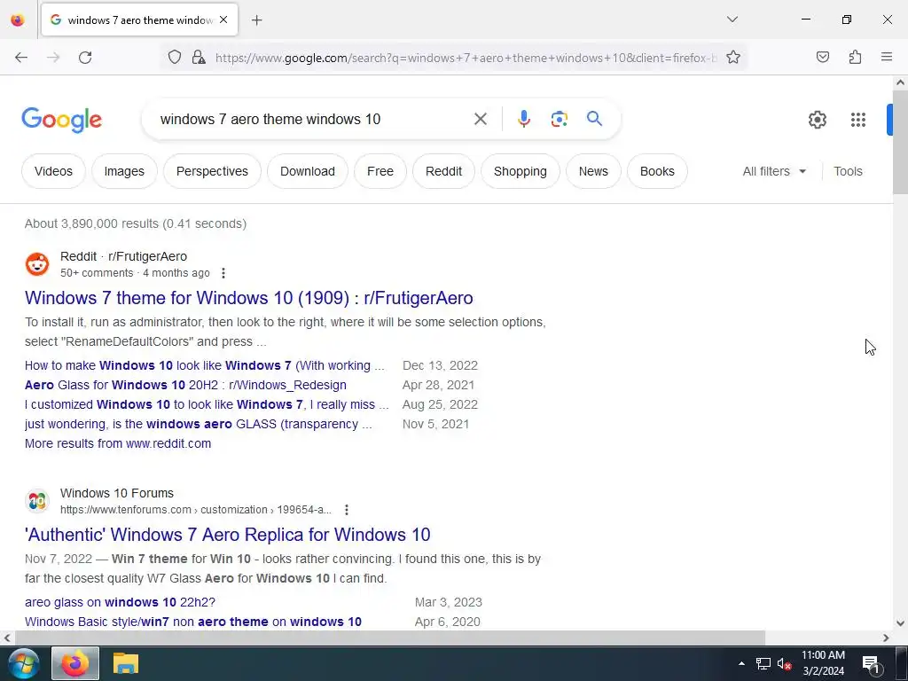Open the Firefox hamburger menu
This screenshot has width=908, height=681.
click(x=887, y=57)
